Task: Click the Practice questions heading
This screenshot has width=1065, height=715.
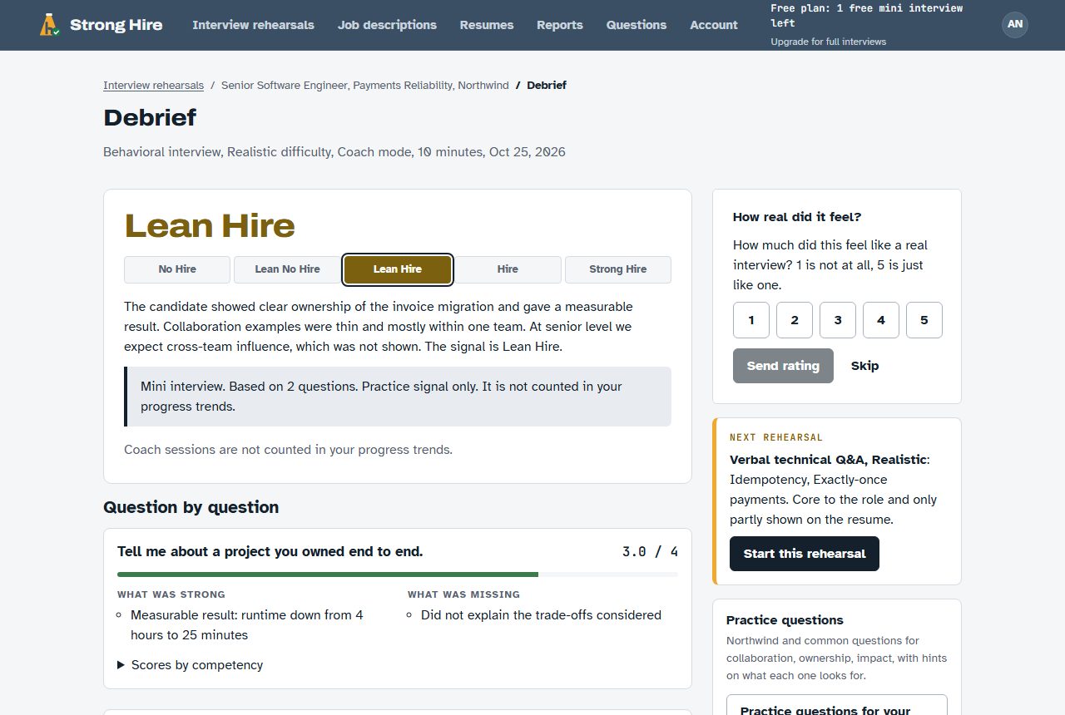Action: coord(785,620)
